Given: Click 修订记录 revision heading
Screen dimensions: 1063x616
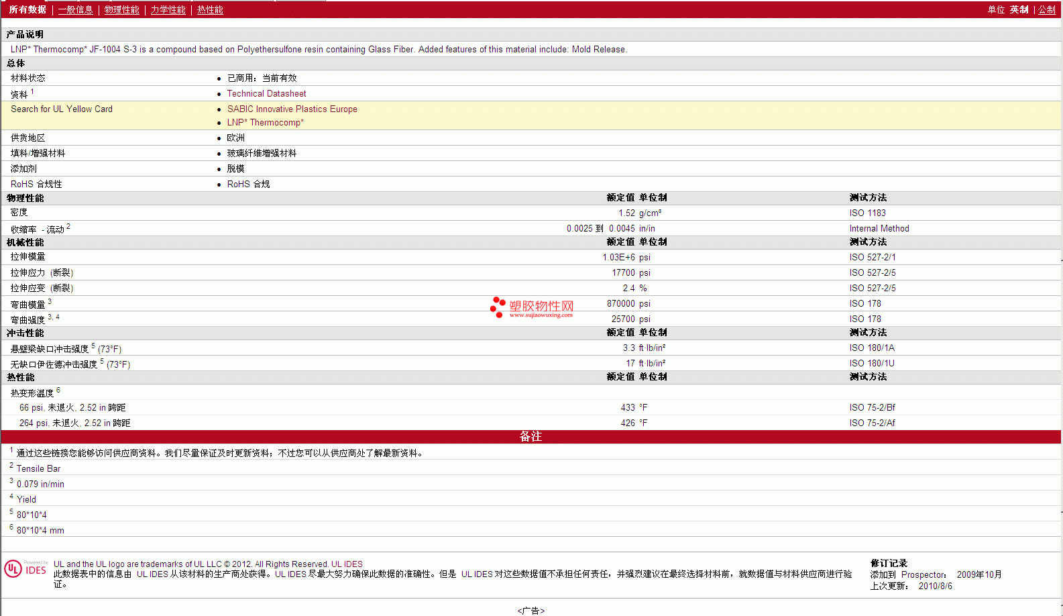Looking at the screenshot, I should 889,563.
